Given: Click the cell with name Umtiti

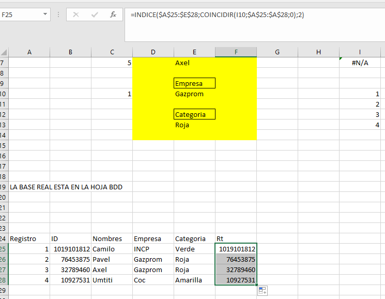Looking at the screenshot, I should pyautogui.click(x=112, y=280).
